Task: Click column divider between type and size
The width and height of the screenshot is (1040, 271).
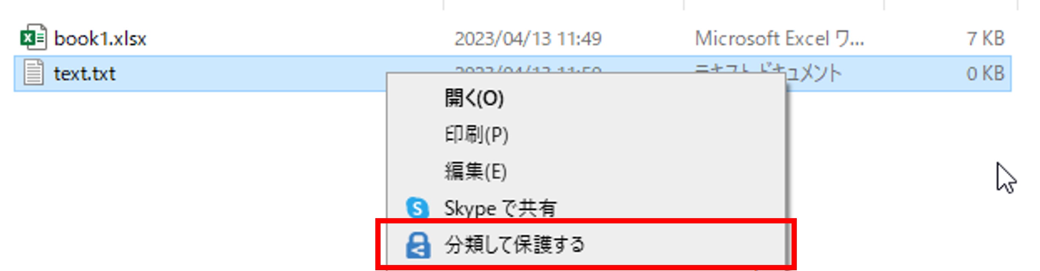Action: pos(883,5)
